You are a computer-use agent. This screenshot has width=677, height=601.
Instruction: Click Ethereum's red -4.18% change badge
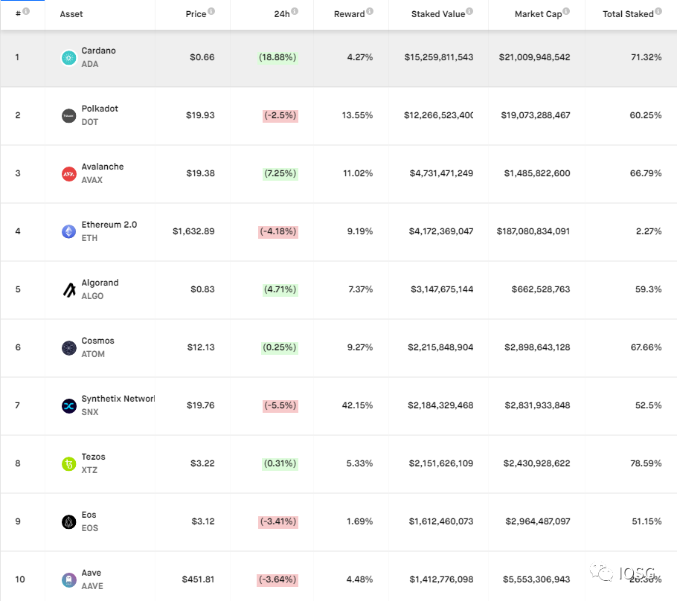pyautogui.click(x=278, y=231)
